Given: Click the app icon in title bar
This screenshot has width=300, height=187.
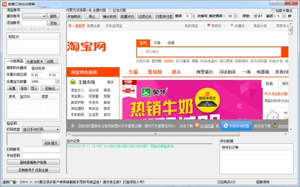Looking at the screenshot, I should pyautogui.click(x=4, y=3).
